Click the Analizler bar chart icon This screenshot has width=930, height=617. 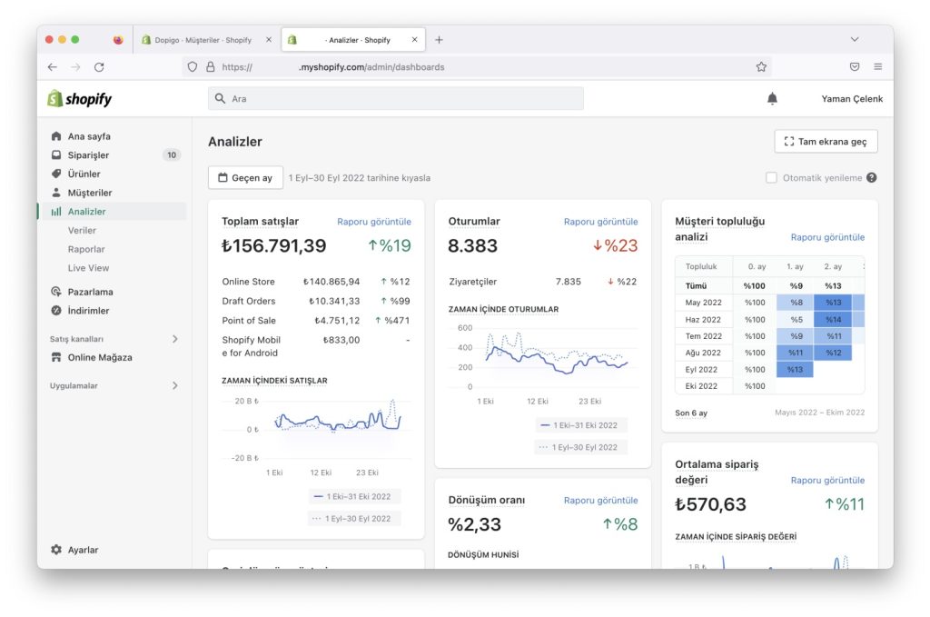pos(56,212)
